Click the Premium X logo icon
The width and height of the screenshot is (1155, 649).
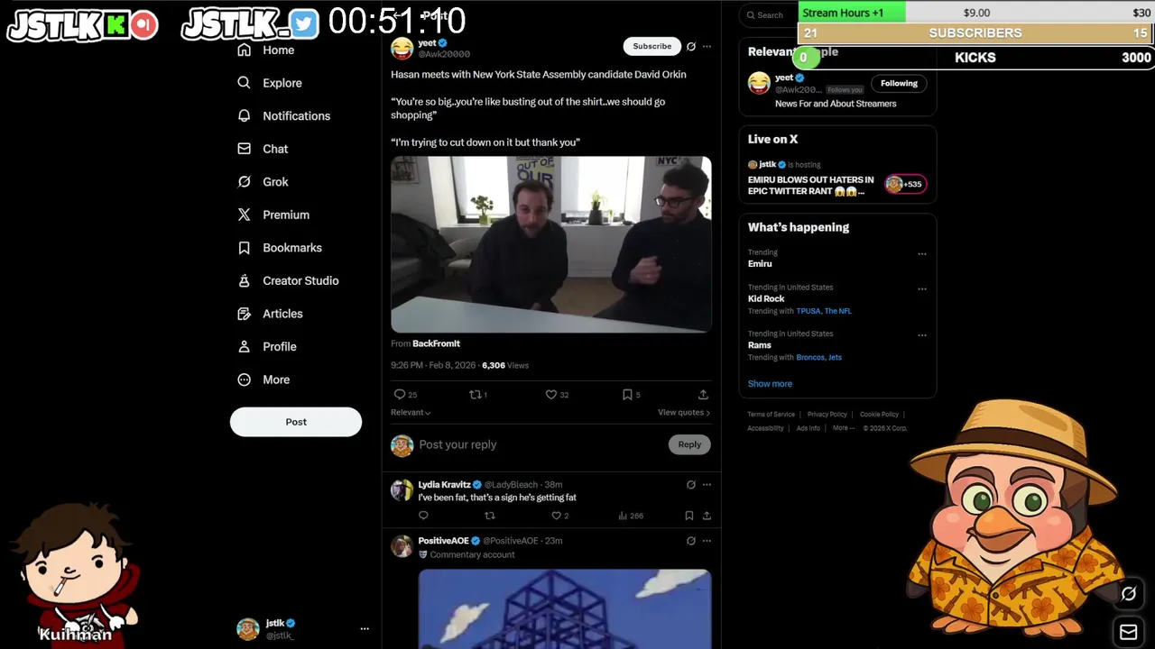(x=244, y=215)
